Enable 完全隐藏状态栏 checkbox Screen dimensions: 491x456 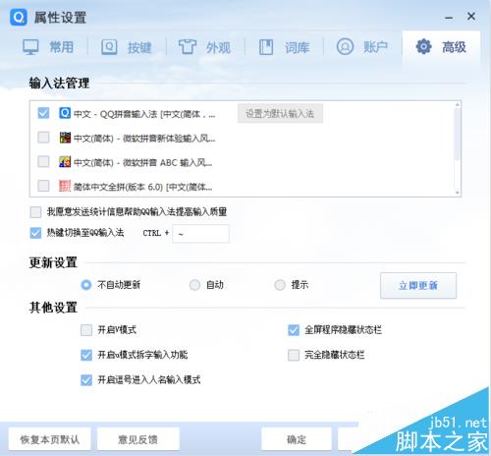(294, 355)
